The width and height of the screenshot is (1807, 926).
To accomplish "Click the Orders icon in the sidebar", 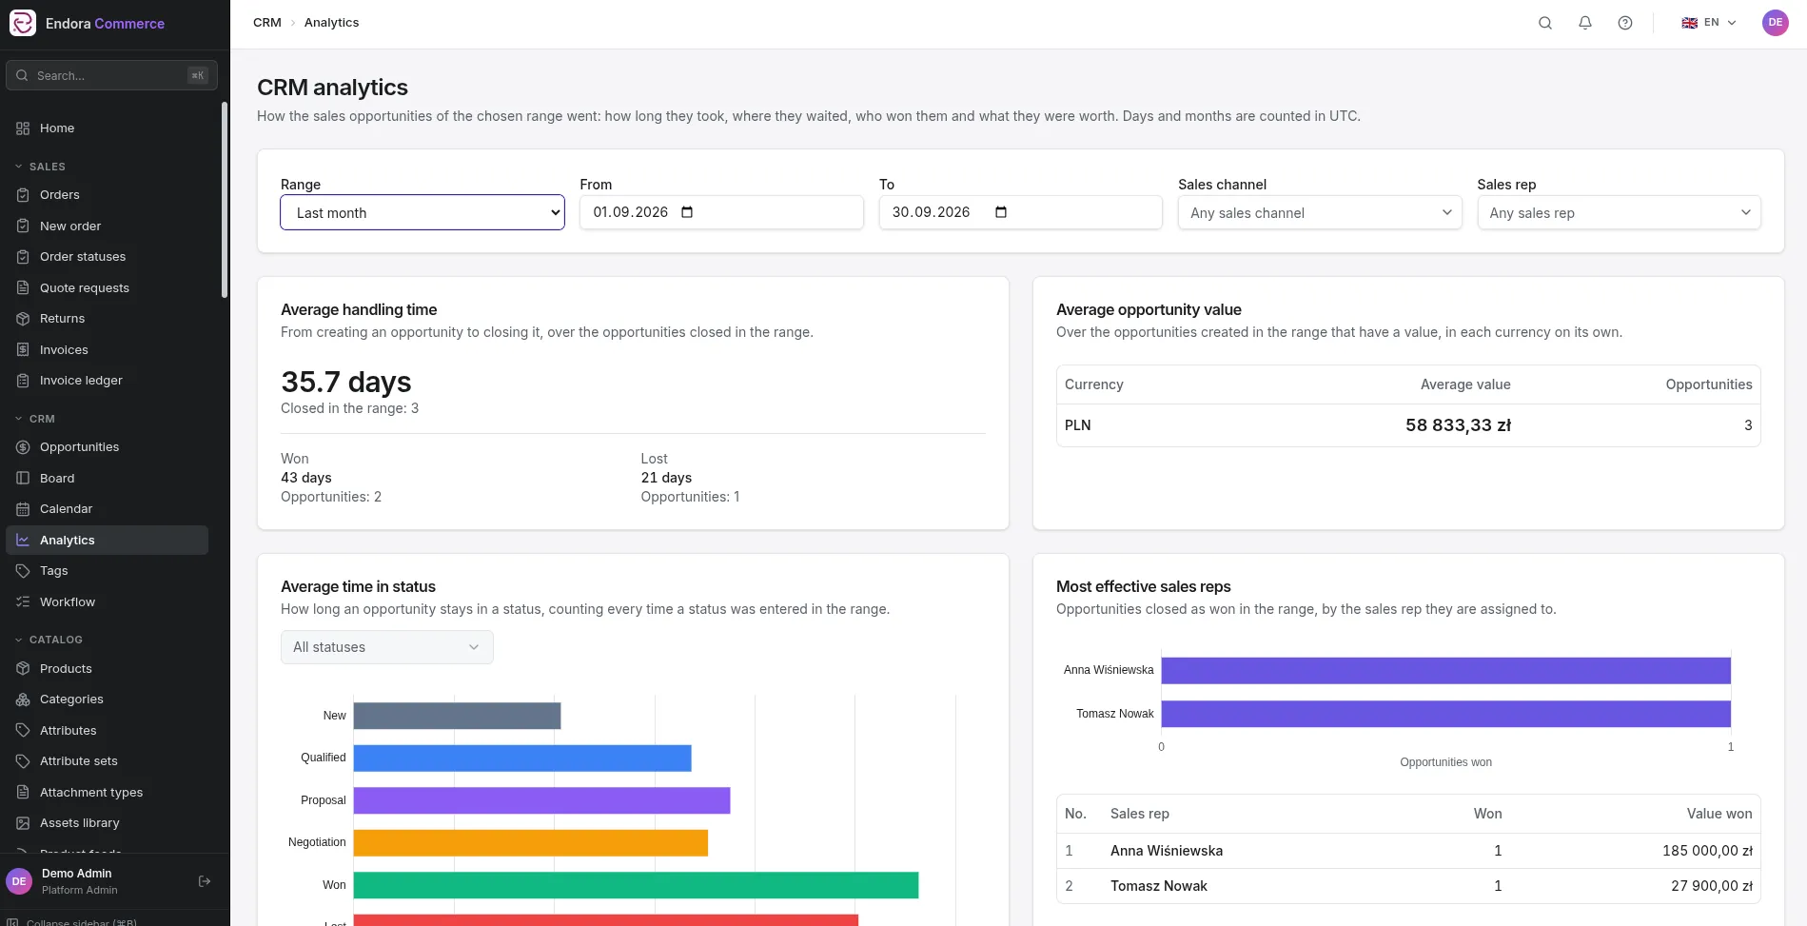I will [x=23, y=195].
